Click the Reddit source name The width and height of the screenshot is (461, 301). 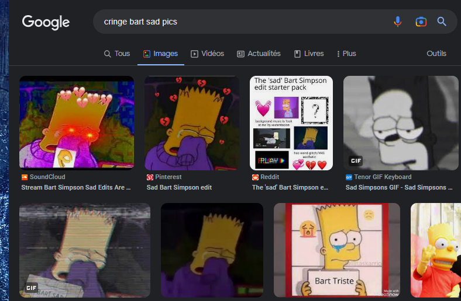270,177
